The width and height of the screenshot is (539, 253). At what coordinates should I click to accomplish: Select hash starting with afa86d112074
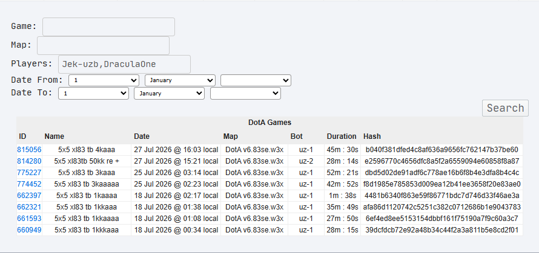click(441, 207)
